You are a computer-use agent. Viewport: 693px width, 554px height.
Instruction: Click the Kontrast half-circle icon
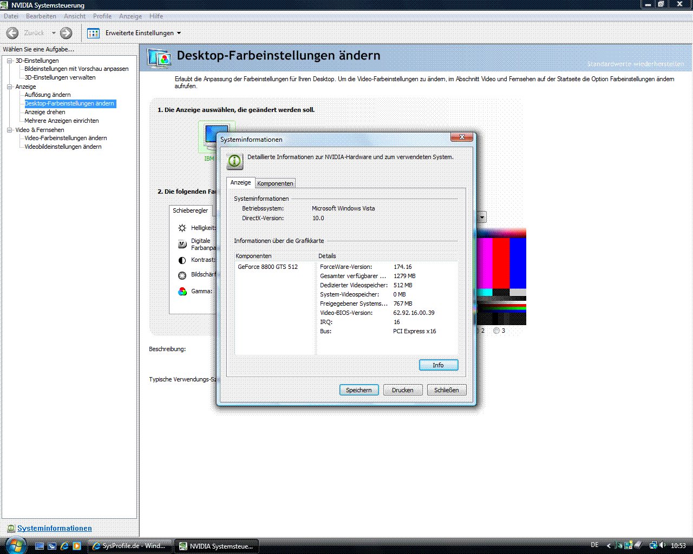click(x=182, y=260)
